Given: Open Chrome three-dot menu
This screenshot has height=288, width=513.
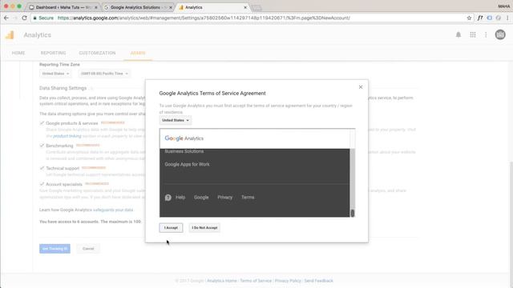Looking at the screenshot, I should 507,18.
